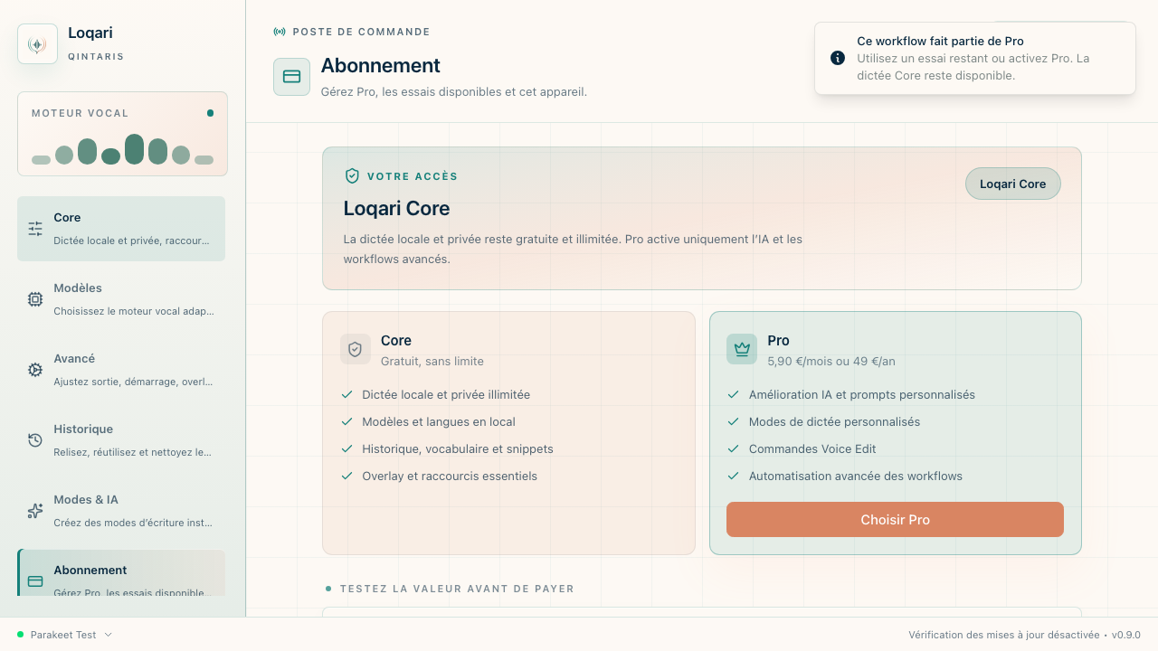Image resolution: width=1158 pixels, height=651 pixels.
Task: Open the Historique sidebar section
Action: pyautogui.click(x=121, y=440)
